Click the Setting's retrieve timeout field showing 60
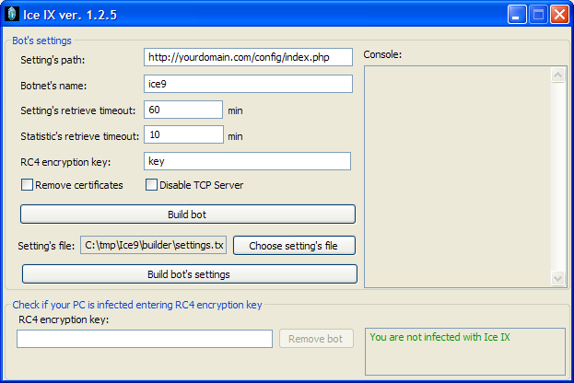The width and height of the screenshot is (574, 383). 183,110
